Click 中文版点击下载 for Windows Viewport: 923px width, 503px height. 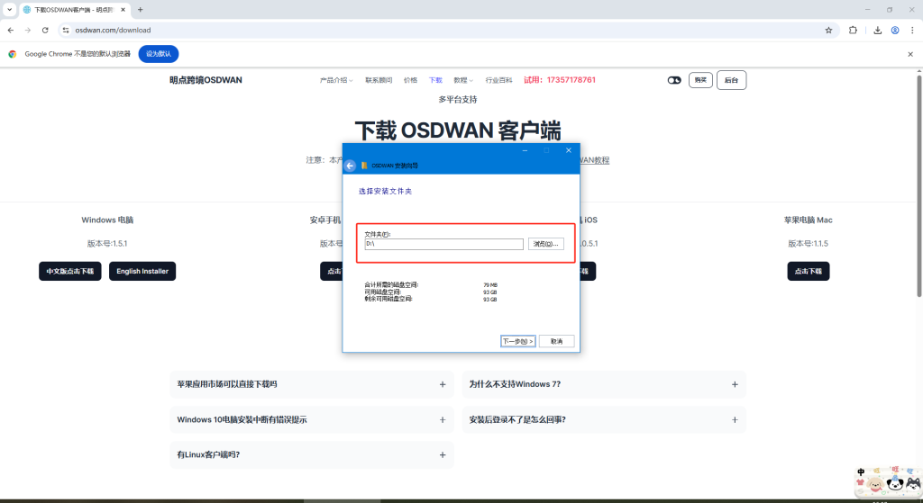(x=70, y=271)
